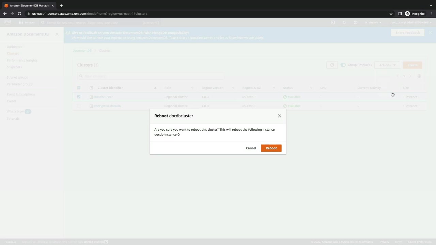
Task: Toggle the select-all clusters checkbox
Action: (x=79, y=88)
